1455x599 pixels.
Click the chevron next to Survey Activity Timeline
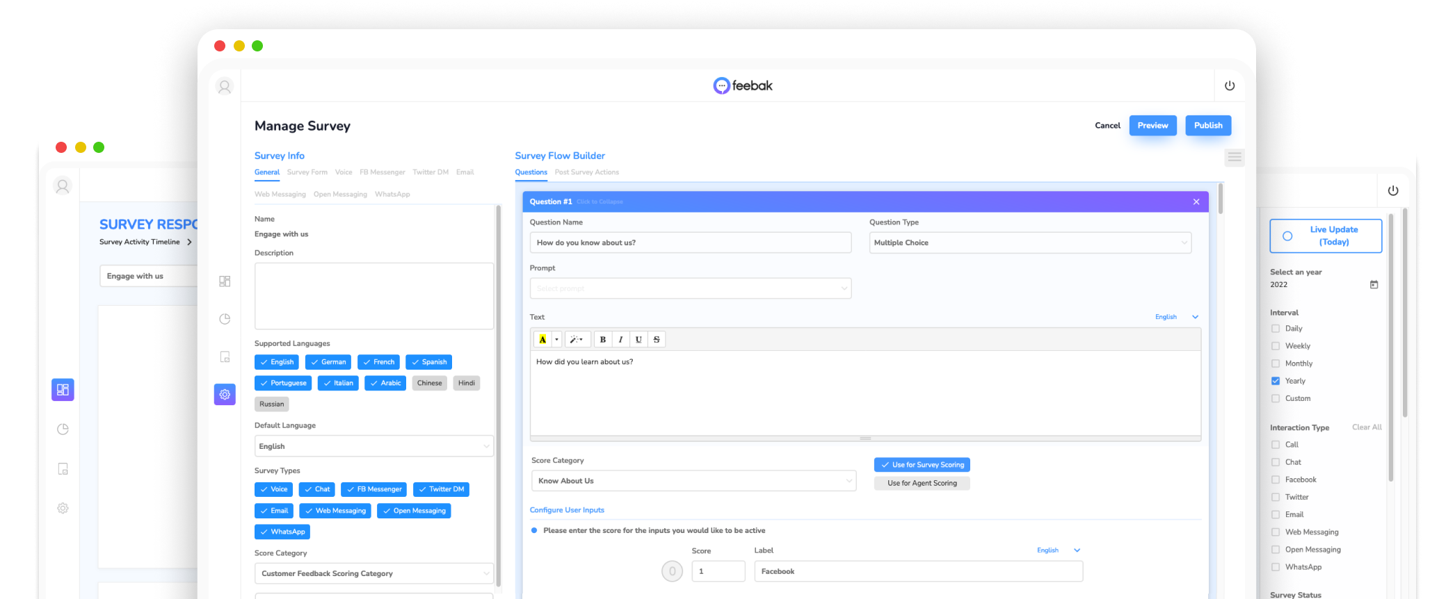[189, 242]
